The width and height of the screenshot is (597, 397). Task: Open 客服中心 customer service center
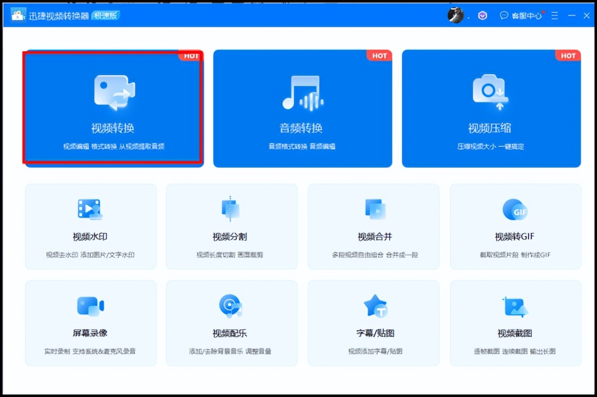click(526, 15)
